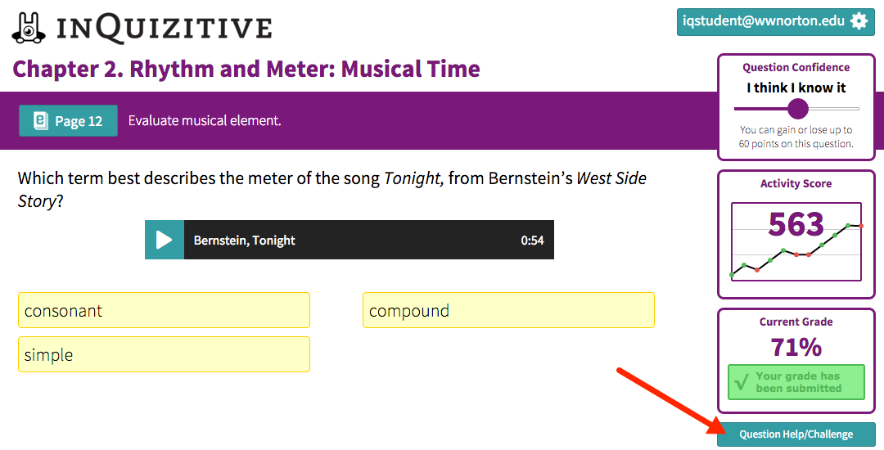The height and width of the screenshot is (450, 884).
Task: Click the 563 activity score number
Action: point(796,224)
